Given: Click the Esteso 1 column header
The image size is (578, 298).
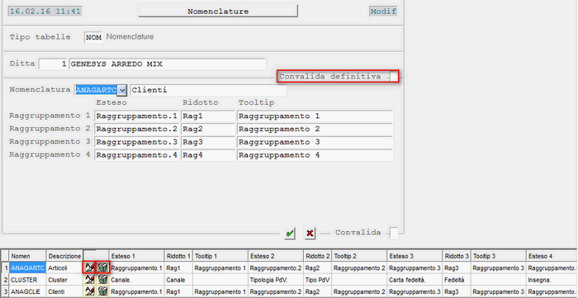Looking at the screenshot, I should click(137, 256).
